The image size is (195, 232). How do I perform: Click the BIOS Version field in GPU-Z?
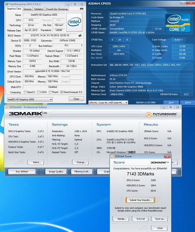[x=50, y=36]
